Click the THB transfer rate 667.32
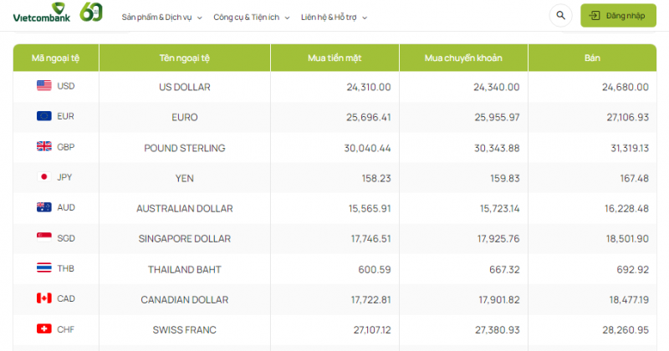 tap(504, 270)
